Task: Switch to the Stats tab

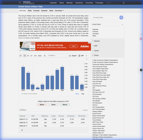Action: pos(30,11)
